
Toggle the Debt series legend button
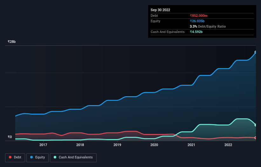coord(15,157)
